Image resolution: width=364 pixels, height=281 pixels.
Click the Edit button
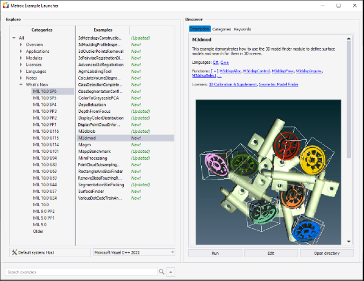[x=271, y=253]
